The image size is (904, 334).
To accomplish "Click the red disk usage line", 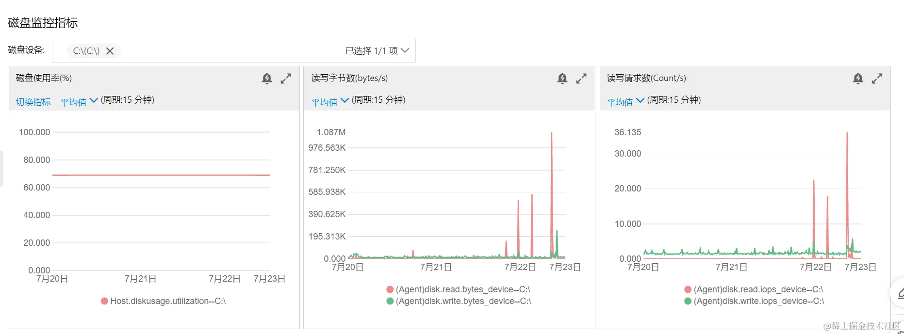I will (x=161, y=175).
